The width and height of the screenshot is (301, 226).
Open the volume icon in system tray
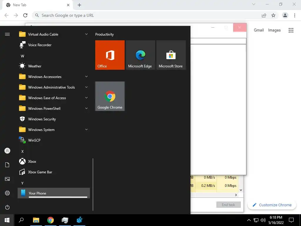pyautogui.click(x=263, y=220)
